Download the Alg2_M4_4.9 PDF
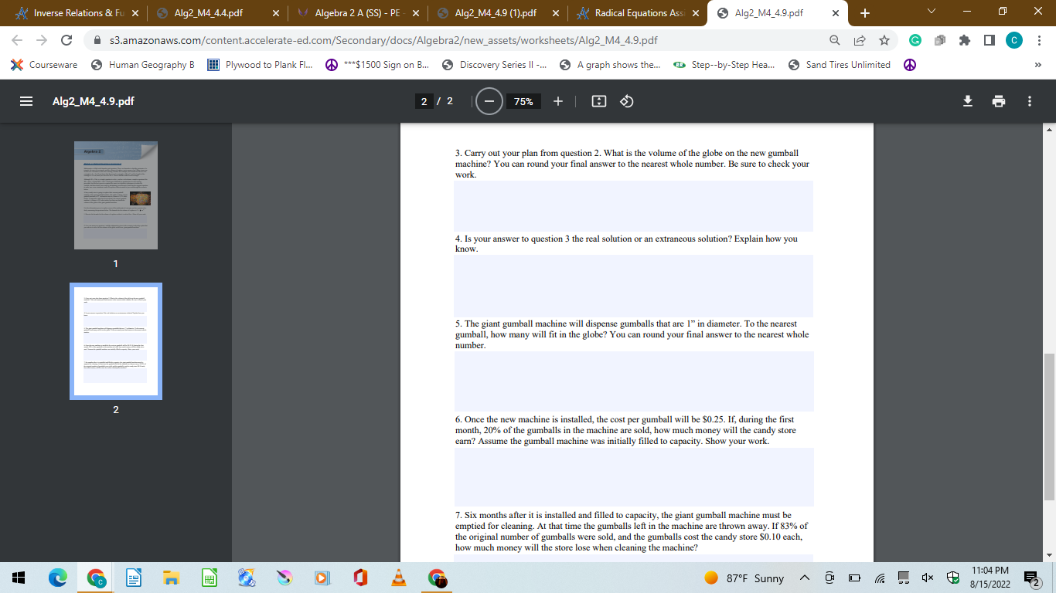Image resolution: width=1056 pixels, height=593 pixels. click(x=967, y=101)
